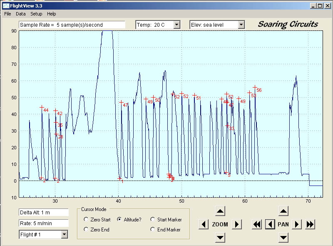This screenshot has width=333, height=246.
Task: Click the Delta Alt: 1 m field
Action: tap(44, 212)
